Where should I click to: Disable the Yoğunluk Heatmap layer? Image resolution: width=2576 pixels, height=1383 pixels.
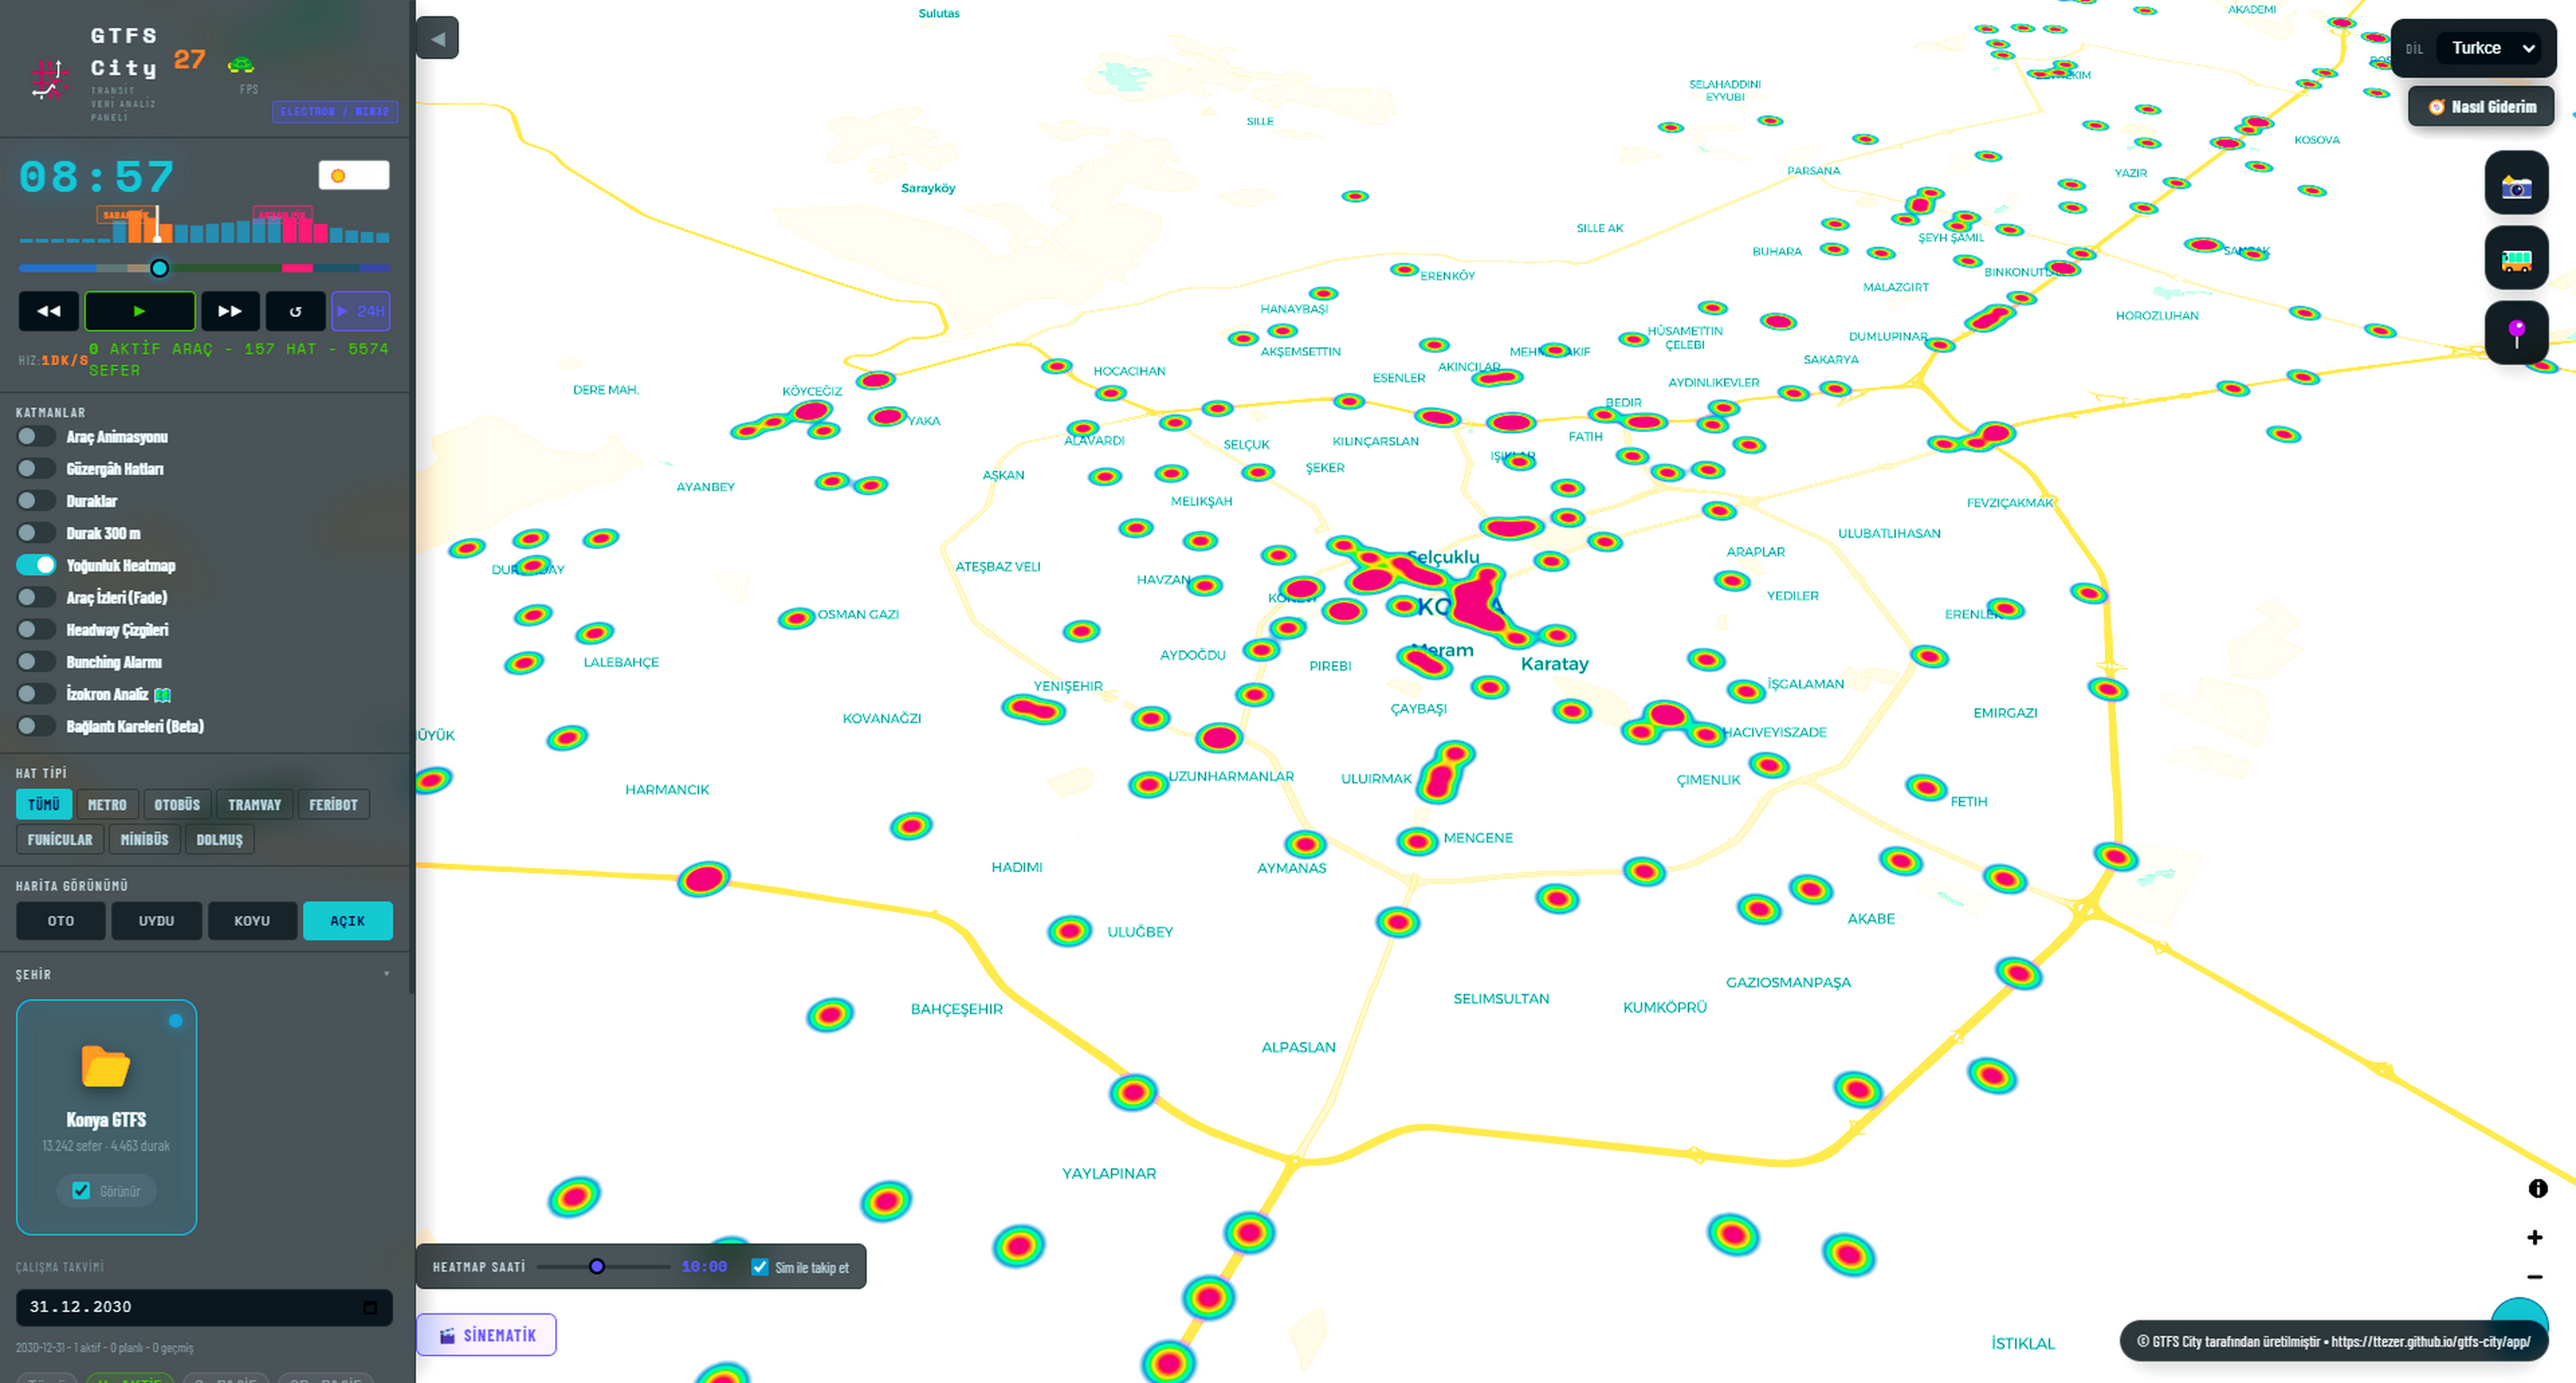[36, 565]
